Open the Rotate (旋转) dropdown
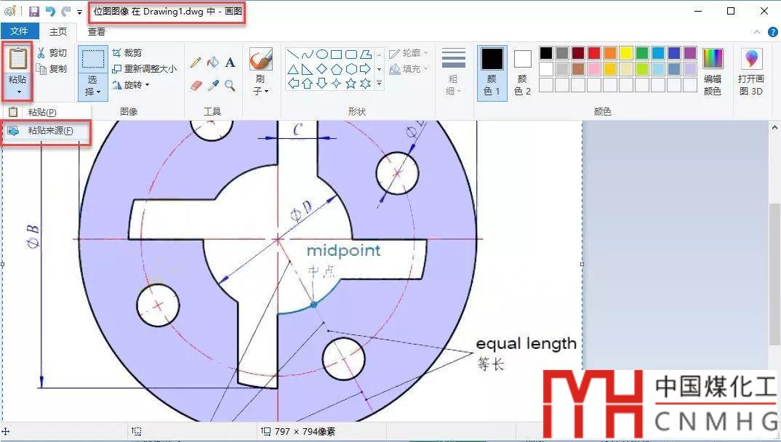The image size is (781, 442). point(131,85)
